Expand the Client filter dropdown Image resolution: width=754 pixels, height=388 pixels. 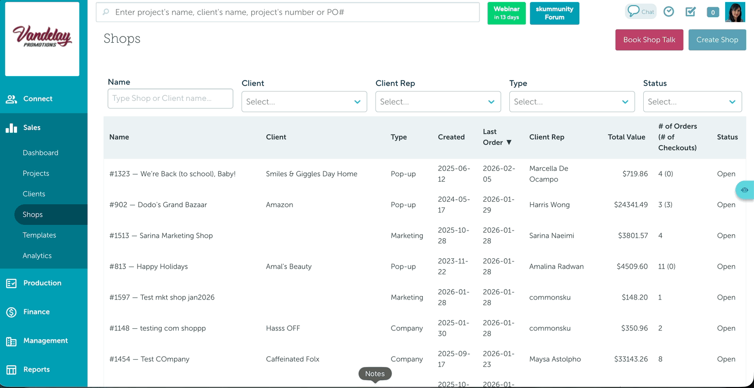(x=304, y=102)
